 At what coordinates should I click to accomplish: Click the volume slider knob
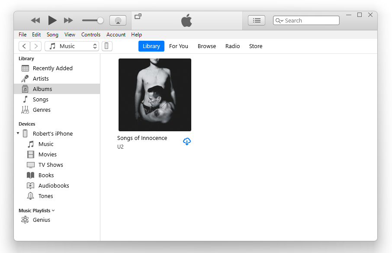coord(100,20)
